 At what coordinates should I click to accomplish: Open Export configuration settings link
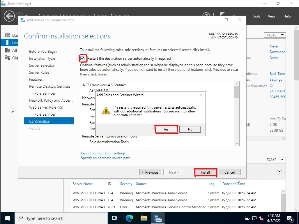click(103, 153)
